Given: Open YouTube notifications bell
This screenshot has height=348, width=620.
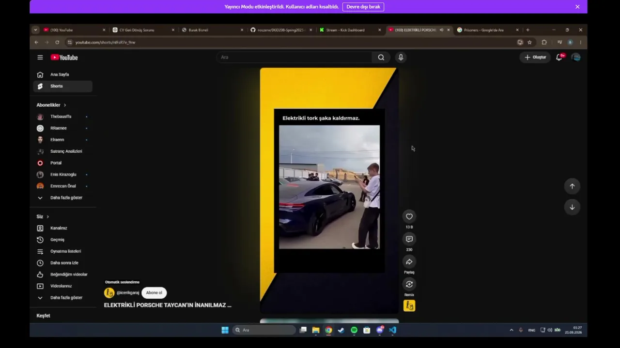Looking at the screenshot, I should coord(559,57).
